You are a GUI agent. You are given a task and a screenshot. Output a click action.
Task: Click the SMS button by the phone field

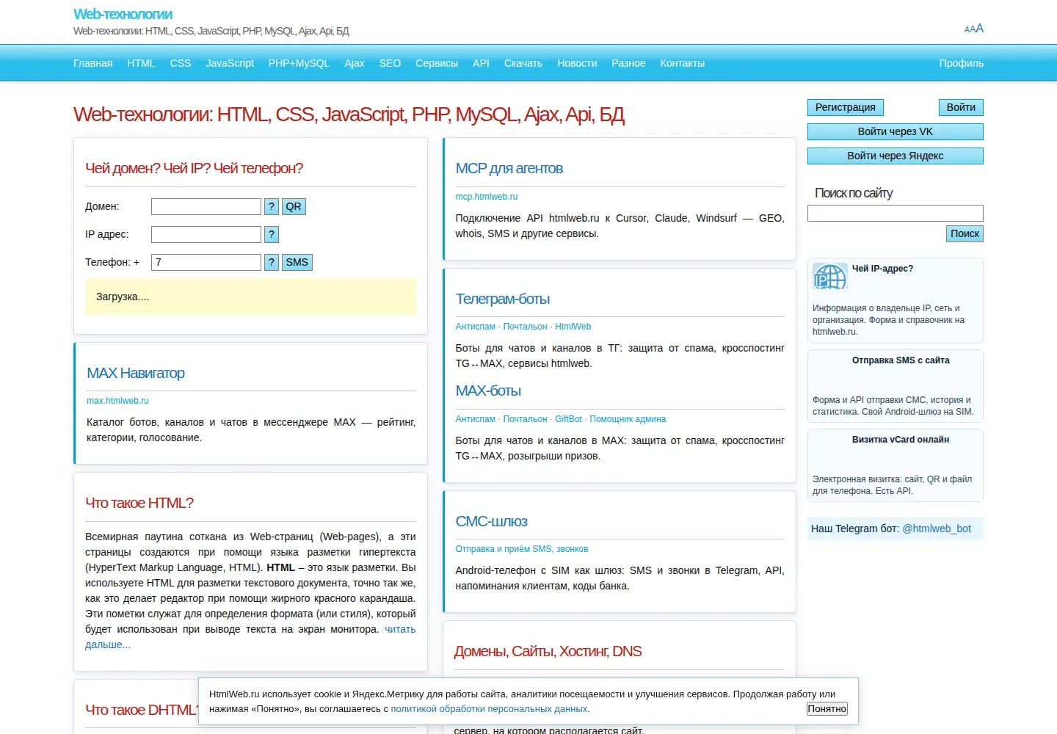point(297,262)
